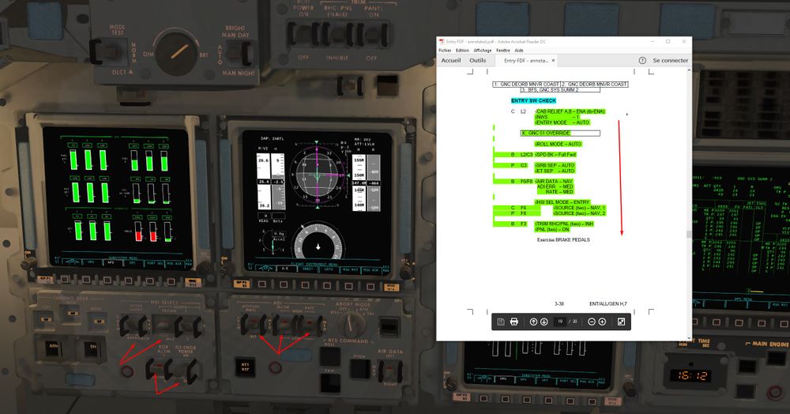790x414 pixels.
Task: Rotate the ABORT MODE rotary selector
Action: [352, 325]
